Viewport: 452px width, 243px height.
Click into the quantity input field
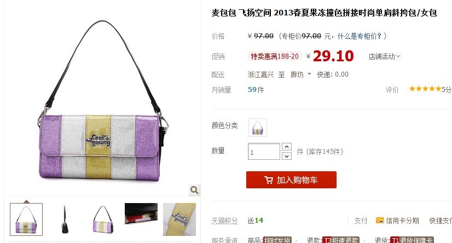[x=264, y=152]
